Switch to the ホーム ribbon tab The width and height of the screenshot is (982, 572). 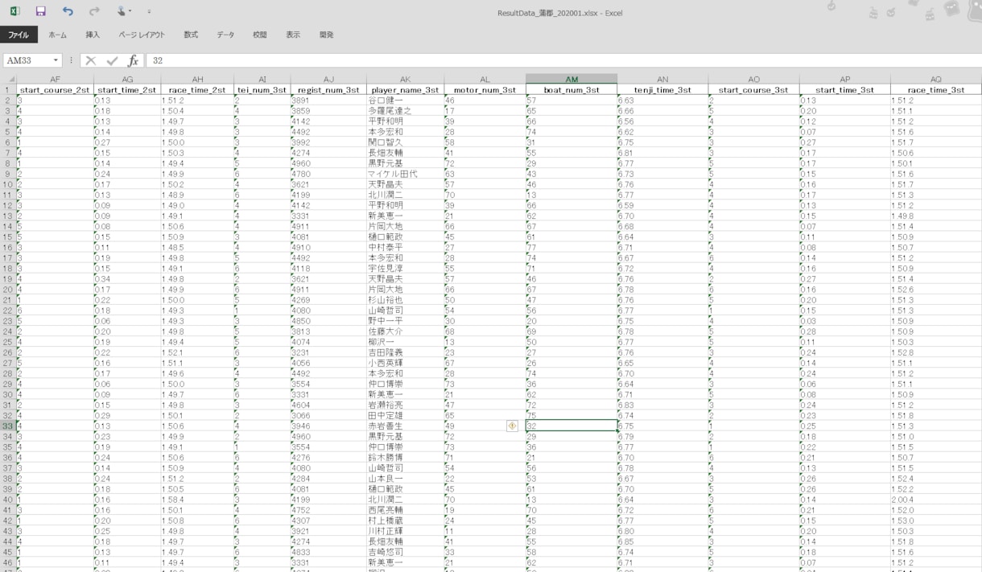(x=58, y=35)
